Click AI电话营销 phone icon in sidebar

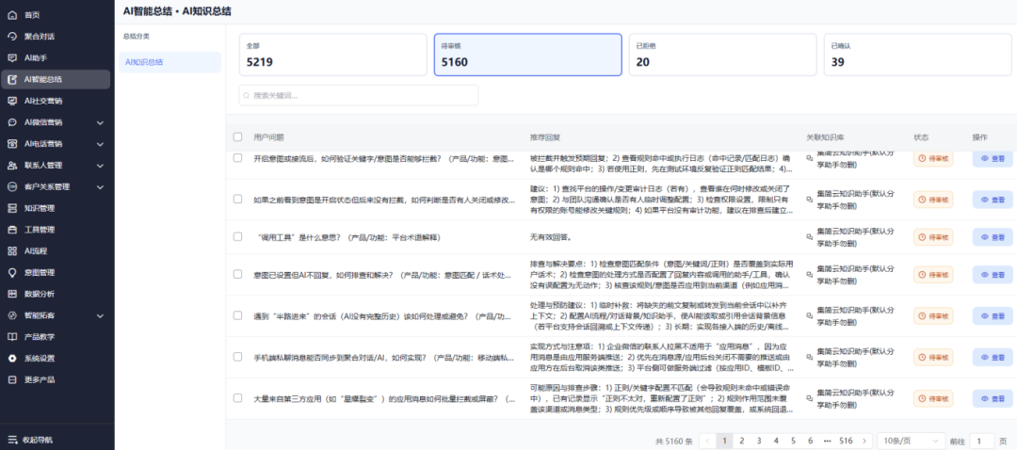(x=11, y=143)
